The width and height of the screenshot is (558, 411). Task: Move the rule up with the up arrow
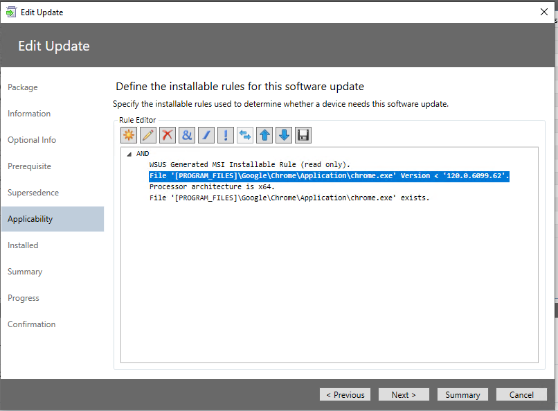(x=264, y=135)
